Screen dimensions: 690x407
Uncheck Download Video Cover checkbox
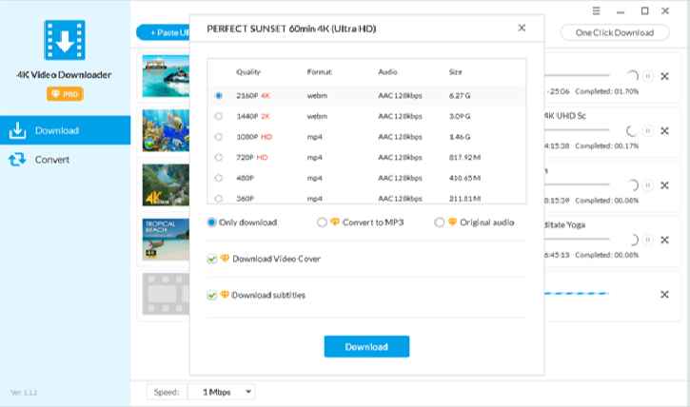(212, 259)
